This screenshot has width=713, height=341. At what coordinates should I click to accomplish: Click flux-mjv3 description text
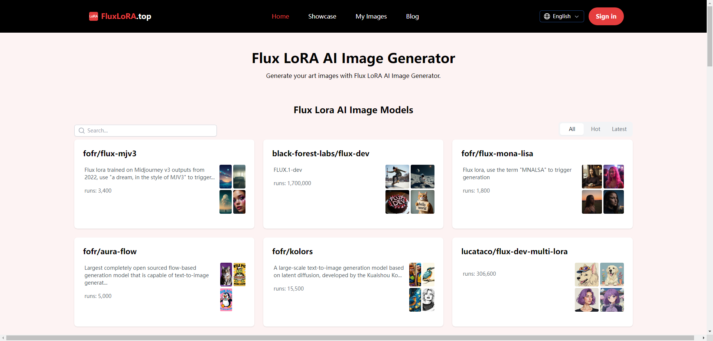(x=150, y=174)
